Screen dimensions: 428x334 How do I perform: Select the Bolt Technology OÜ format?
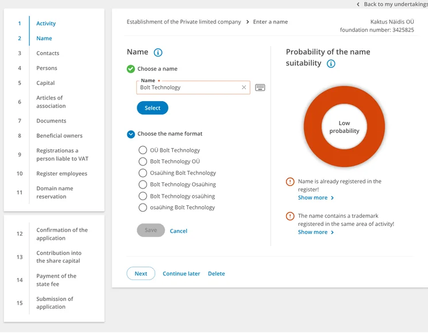click(x=142, y=162)
